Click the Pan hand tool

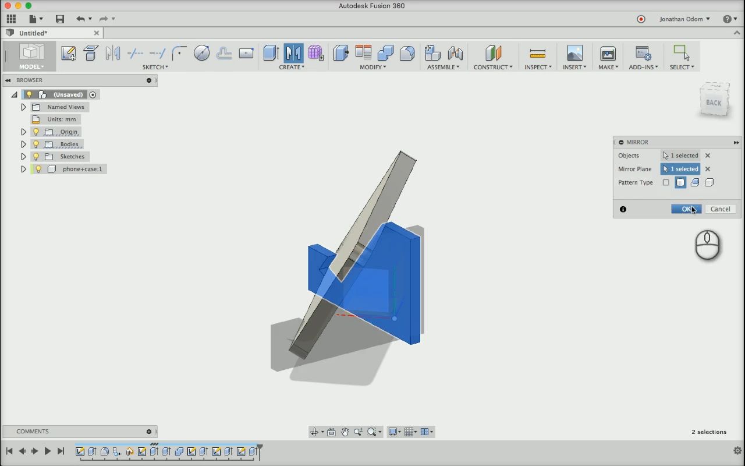pos(345,432)
